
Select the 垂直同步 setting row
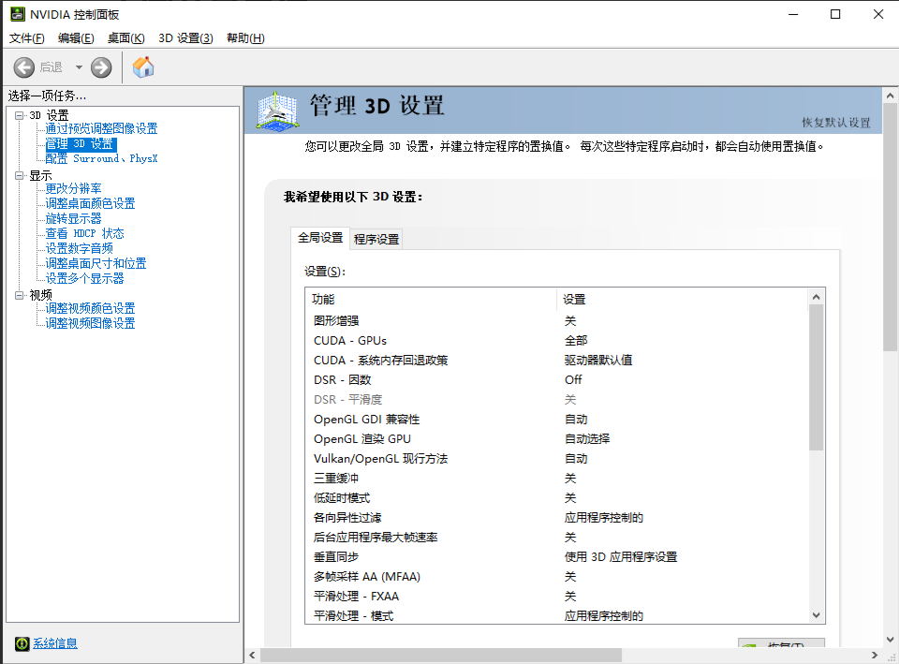coord(337,556)
